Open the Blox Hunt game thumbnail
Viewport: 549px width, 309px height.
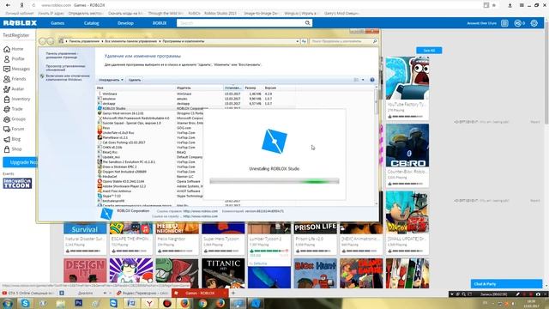[315, 273]
